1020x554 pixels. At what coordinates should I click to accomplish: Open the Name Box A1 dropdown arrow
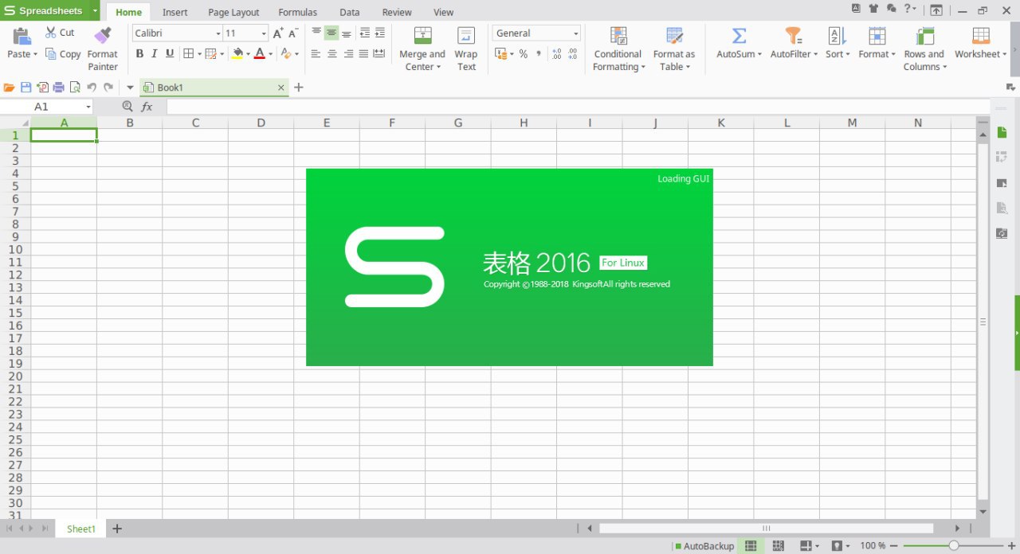point(88,107)
